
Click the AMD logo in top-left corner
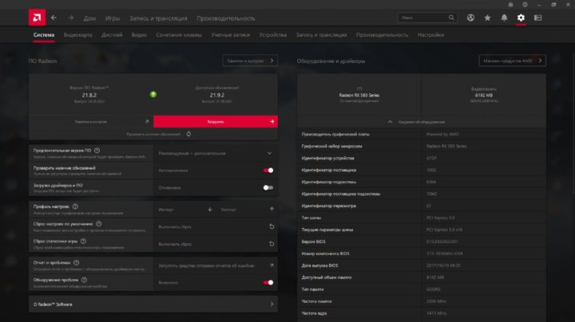34,17
